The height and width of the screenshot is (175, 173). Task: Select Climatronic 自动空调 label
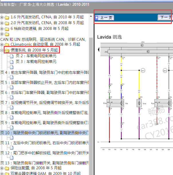coord(45,44)
